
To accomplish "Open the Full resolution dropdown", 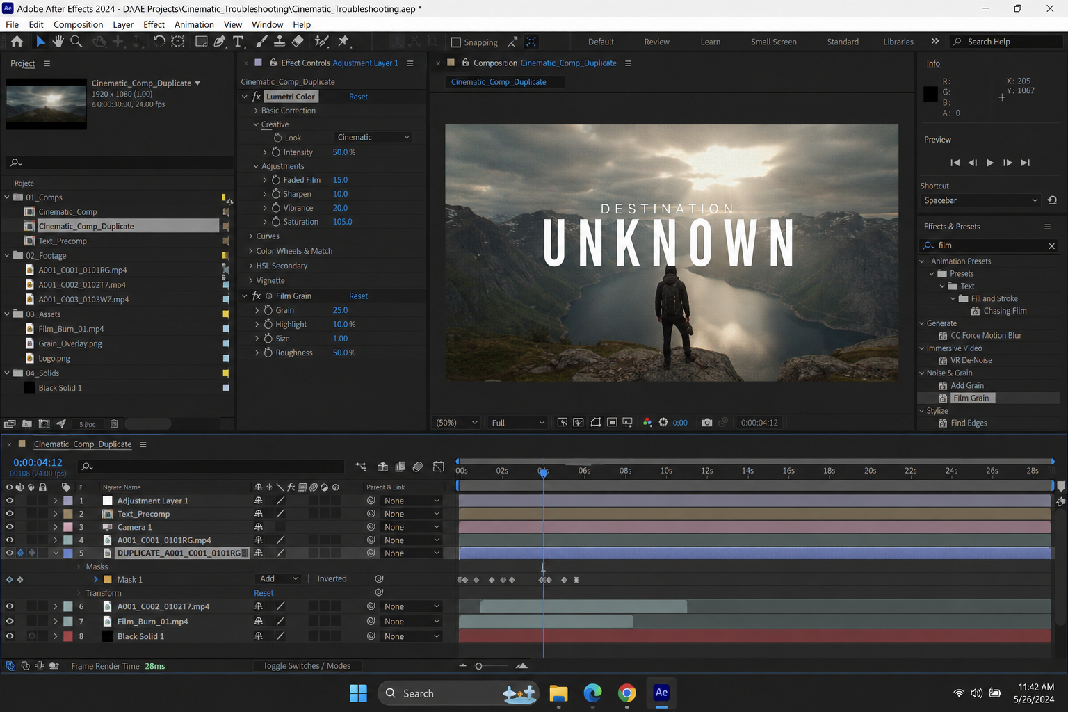I will pos(518,423).
